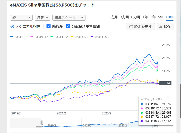The image size is (181, 133).
Task: Click the navigator mini-chart 2023/2 label
Action: coord(123,125)
